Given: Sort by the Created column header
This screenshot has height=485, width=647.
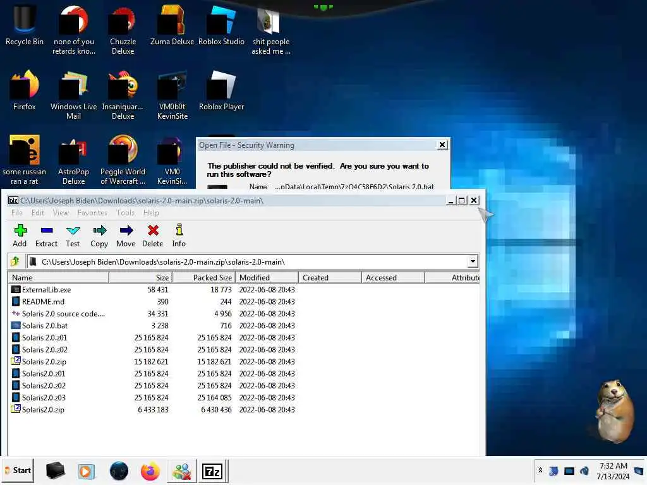Looking at the screenshot, I should point(330,278).
